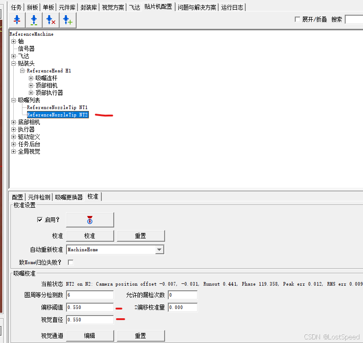This screenshot has width=363, height=343.
Task: Expand the 任务后台 node
Action: pyautogui.click(x=13, y=144)
